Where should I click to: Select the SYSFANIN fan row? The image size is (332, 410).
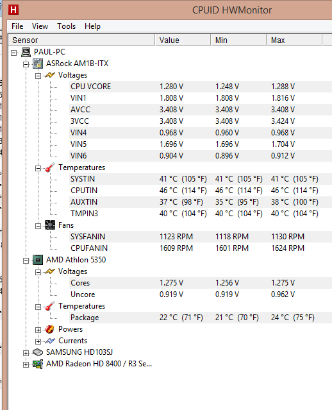[x=201, y=237]
